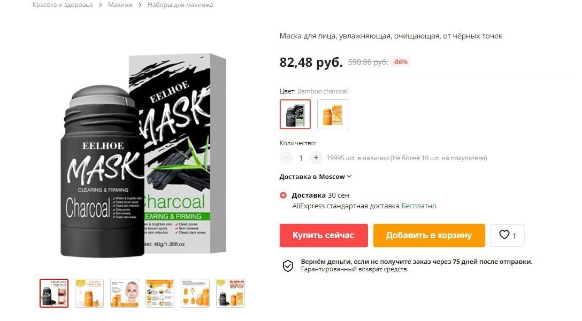Choose Bamboo charcoal color swatch
This screenshot has height=321, width=582.
[295, 114]
